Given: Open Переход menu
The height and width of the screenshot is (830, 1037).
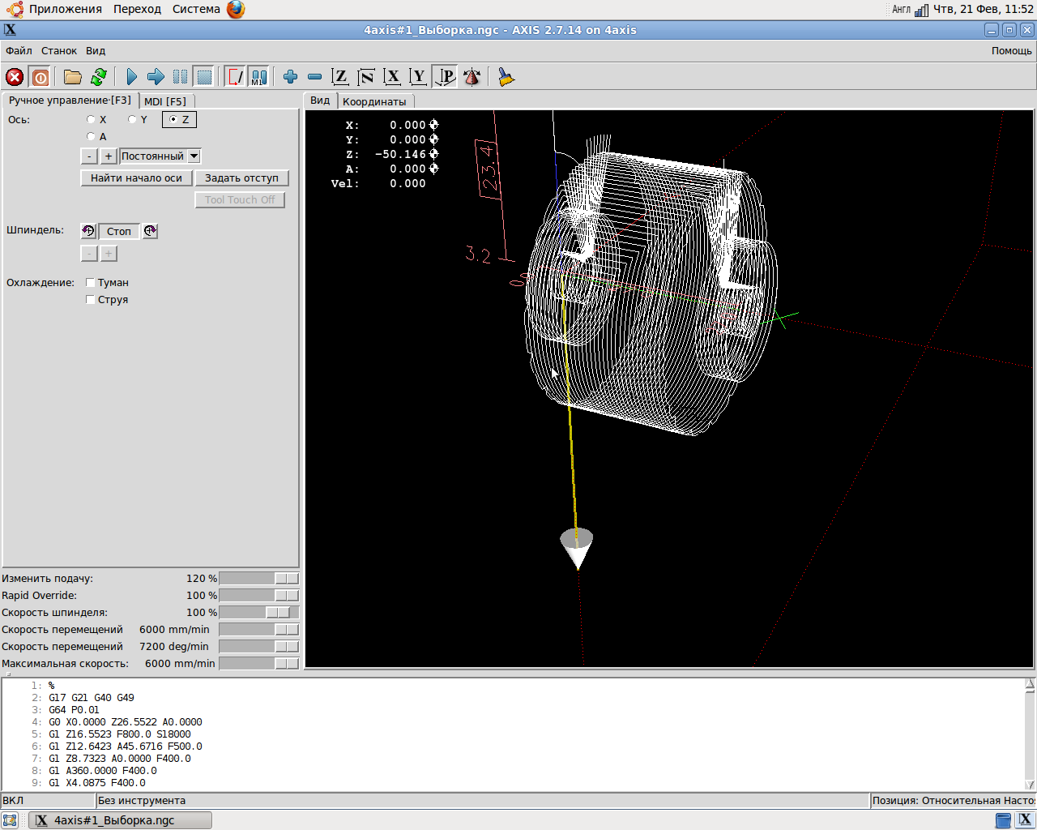Looking at the screenshot, I should 137,9.
